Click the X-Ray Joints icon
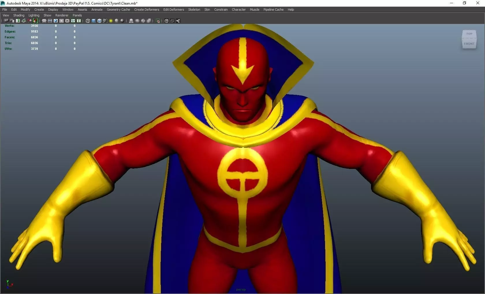 178,21
